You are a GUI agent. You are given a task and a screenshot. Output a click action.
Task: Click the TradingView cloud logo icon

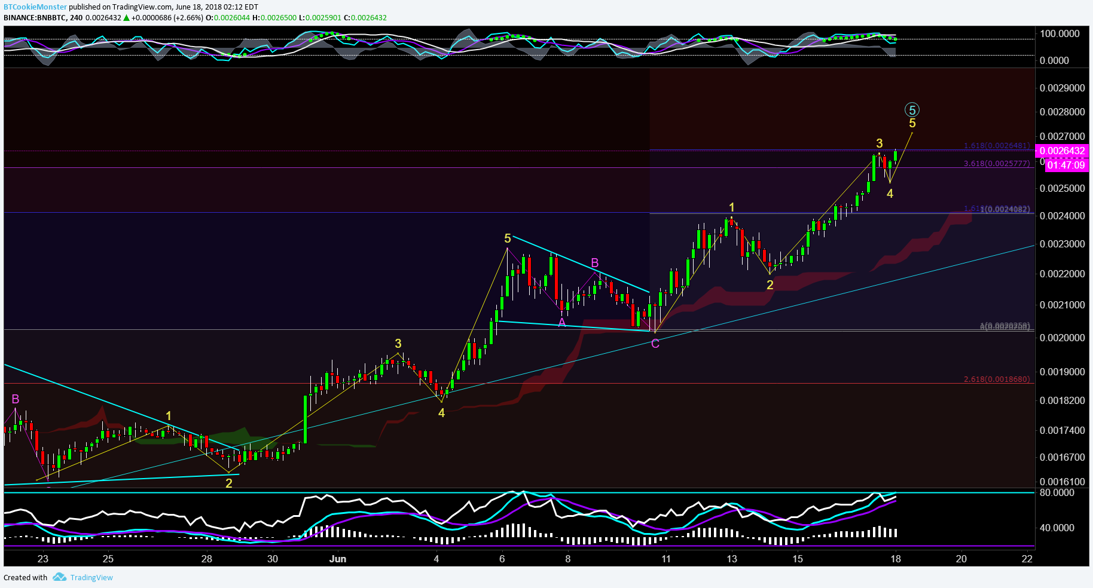point(59,577)
